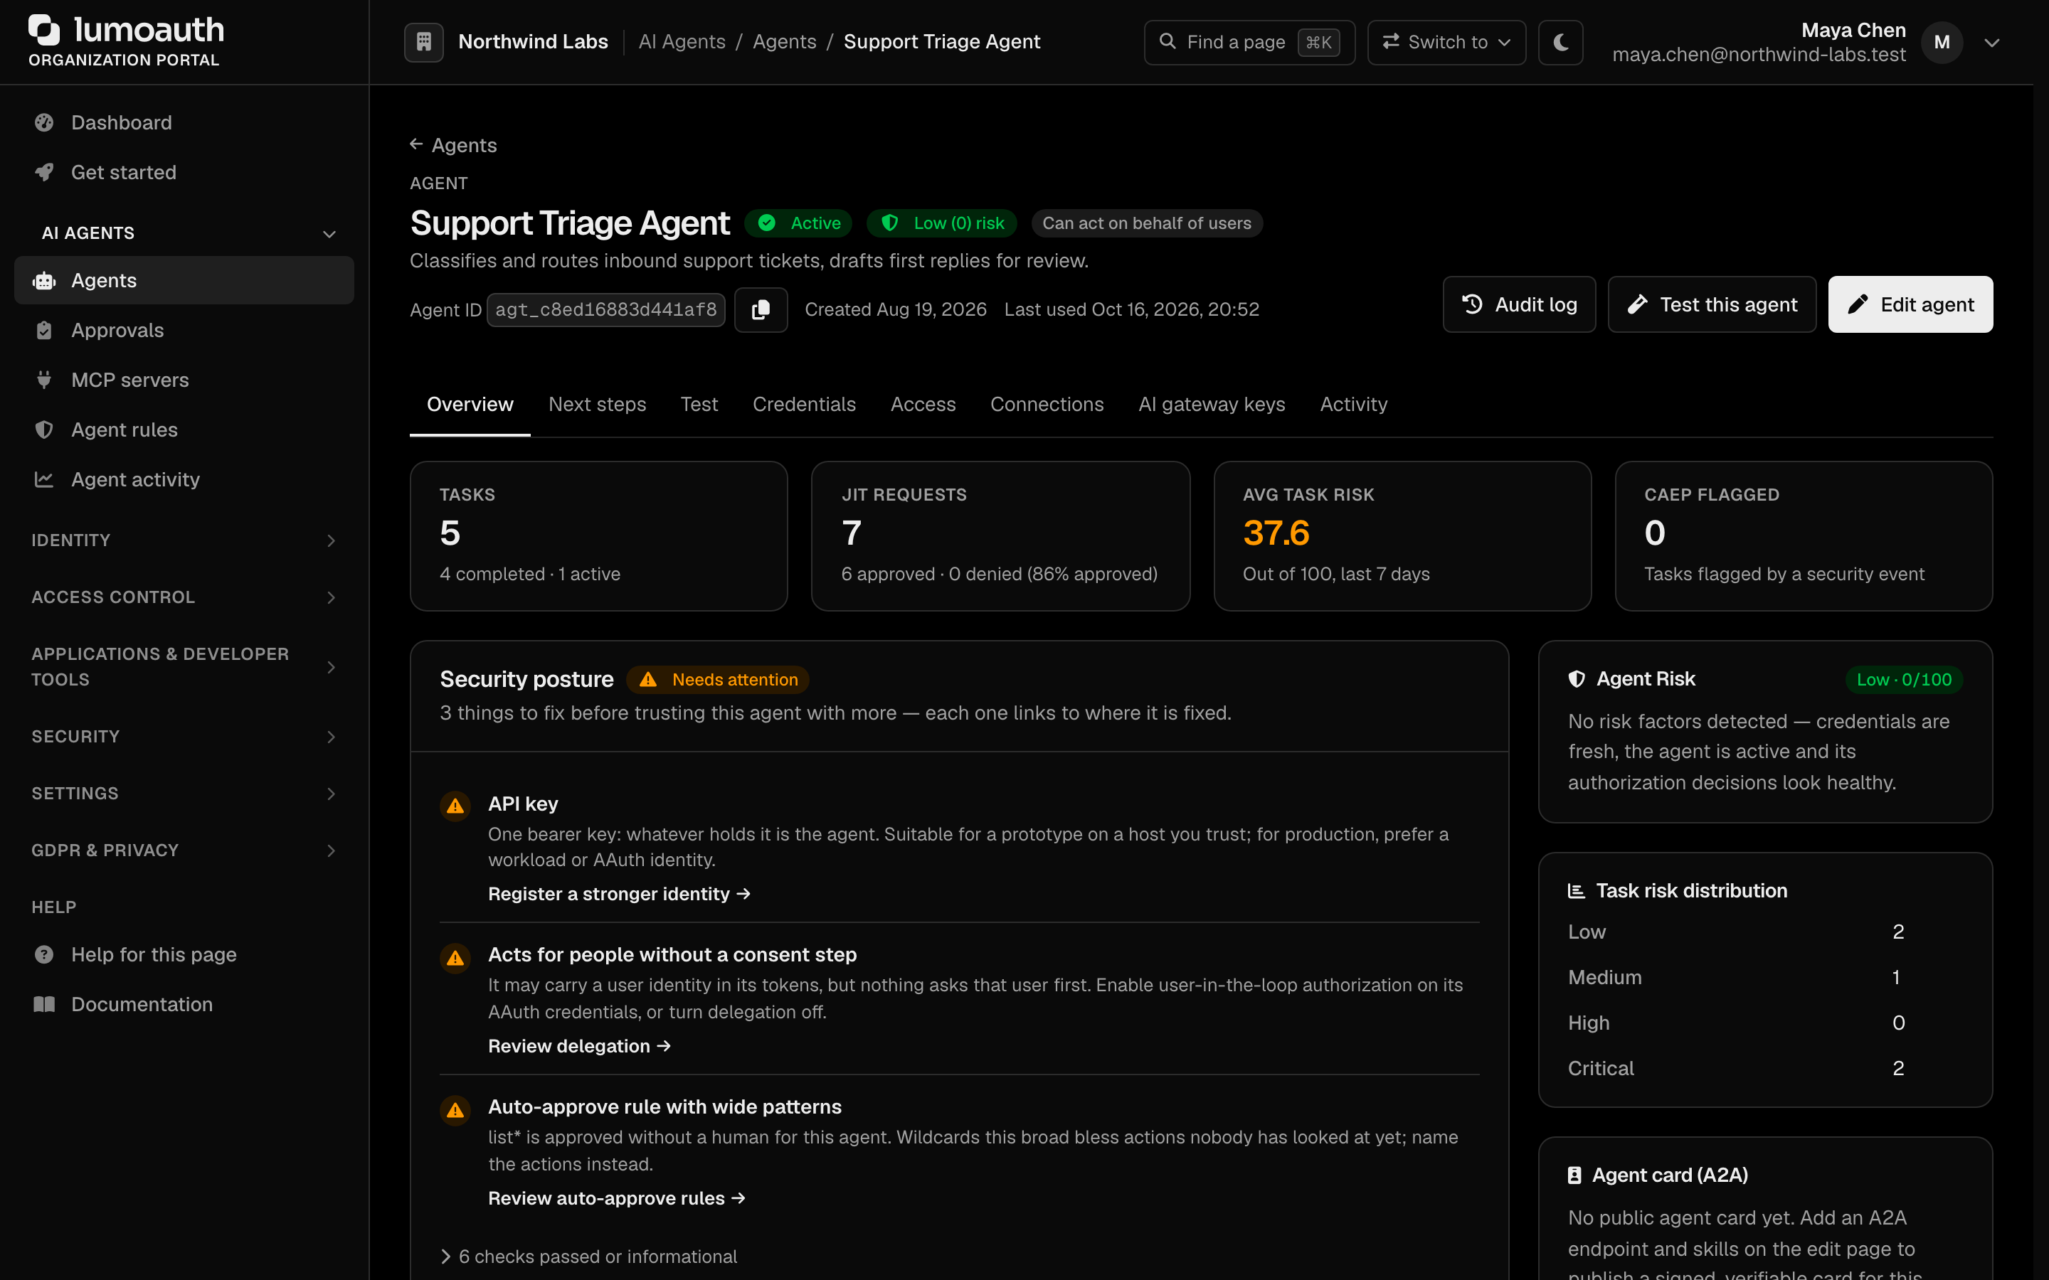The image size is (2049, 1280).
Task: Open Get started rocket item
Action: pos(184,172)
